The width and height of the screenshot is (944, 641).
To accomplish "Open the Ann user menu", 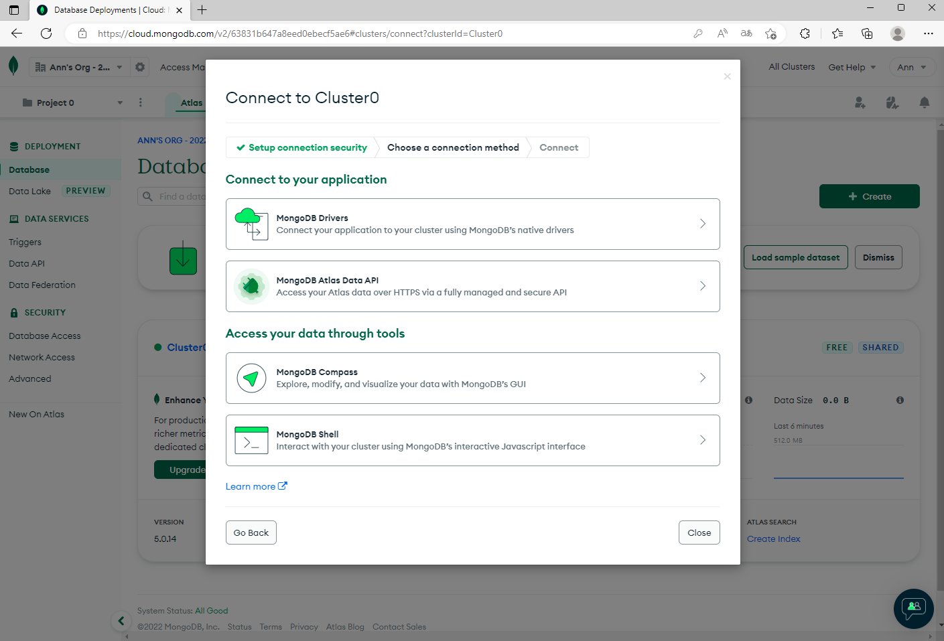I will click(x=911, y=67).
